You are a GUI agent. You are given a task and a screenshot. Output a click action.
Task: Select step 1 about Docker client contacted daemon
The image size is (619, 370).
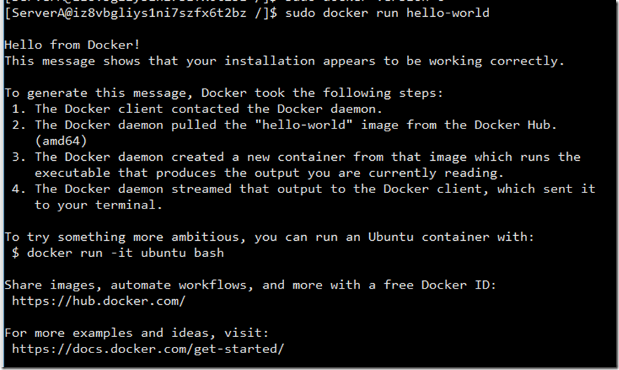pos(197,109)
